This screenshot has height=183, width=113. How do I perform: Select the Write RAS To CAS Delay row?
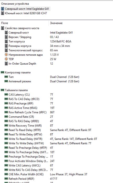[28, 170]
